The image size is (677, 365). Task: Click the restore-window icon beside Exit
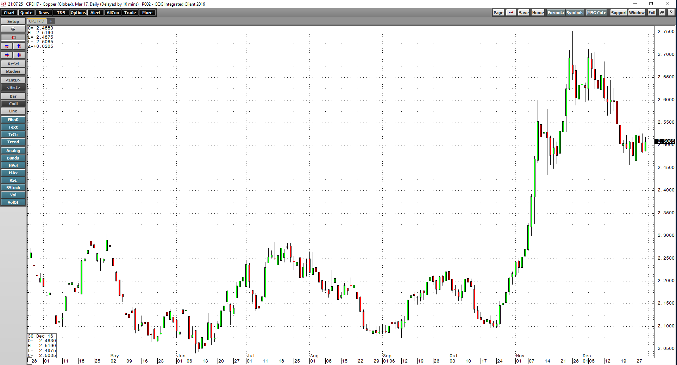(x=662, y=13)
